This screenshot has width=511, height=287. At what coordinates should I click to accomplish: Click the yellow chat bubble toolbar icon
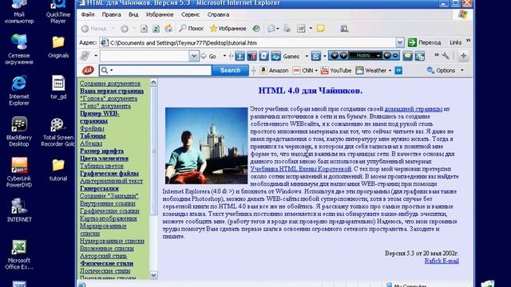coord(407,56)
